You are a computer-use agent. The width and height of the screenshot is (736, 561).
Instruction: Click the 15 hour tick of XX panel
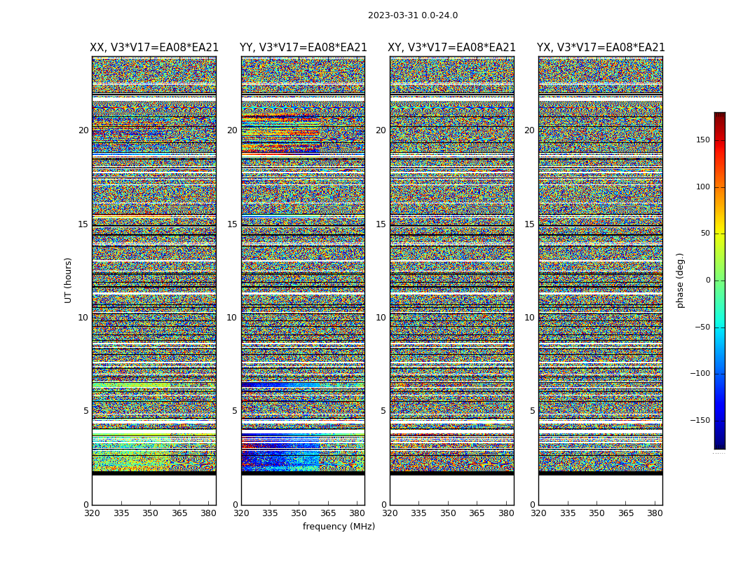click(x=83, y=224)
